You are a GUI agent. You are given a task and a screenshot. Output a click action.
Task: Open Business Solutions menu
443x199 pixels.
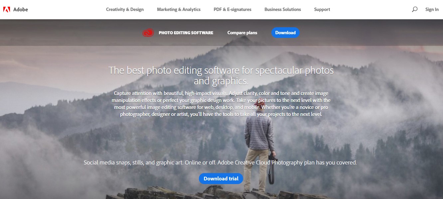283,9
